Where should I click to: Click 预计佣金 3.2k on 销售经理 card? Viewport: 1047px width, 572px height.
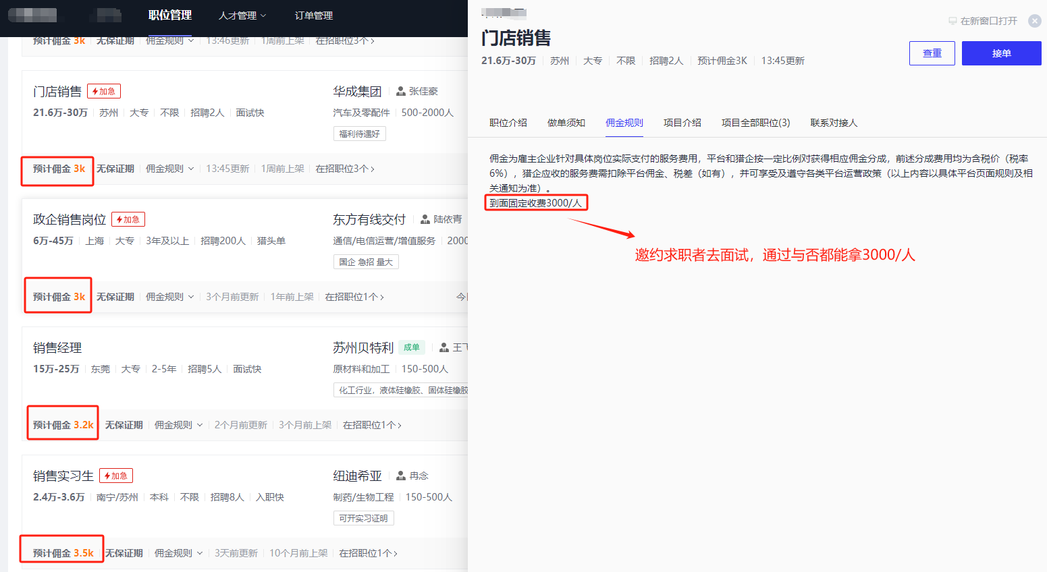[63, 425]
